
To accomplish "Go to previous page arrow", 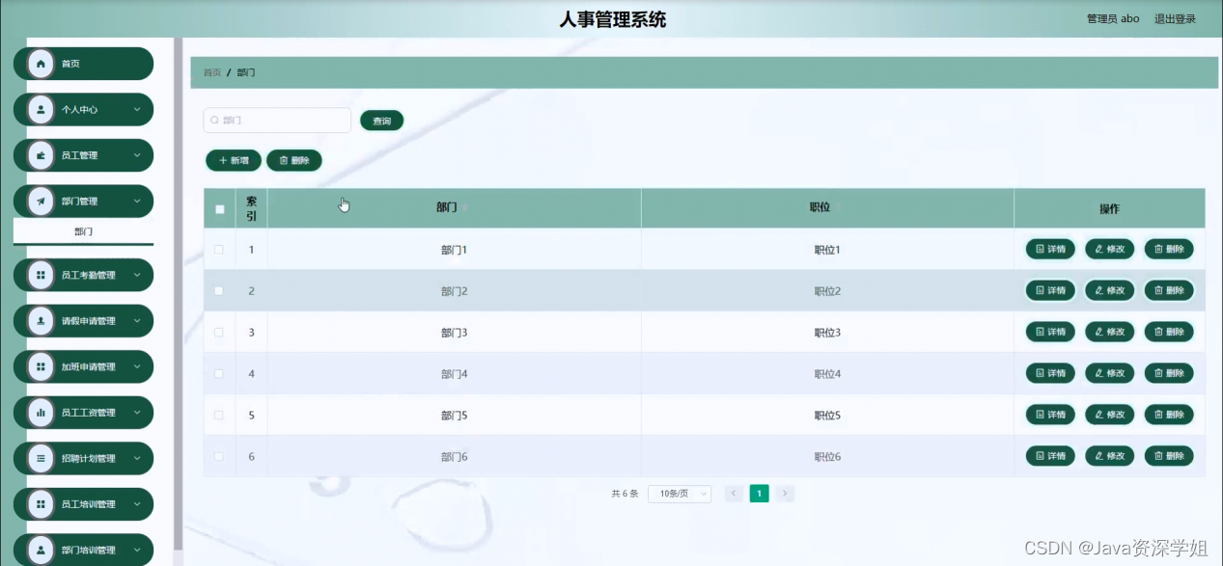I will pyautogui.click(x=734, y=494).
